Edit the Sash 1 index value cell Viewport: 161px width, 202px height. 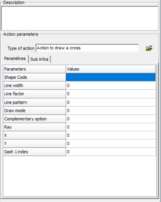pyautogui.click(x=111, y=152)
